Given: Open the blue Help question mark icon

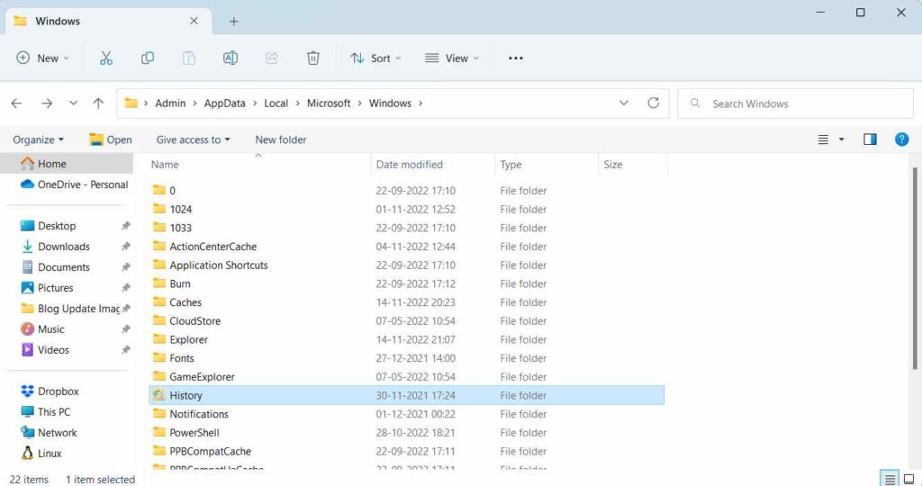Looking at the screenshot, I should pos(901,139).
